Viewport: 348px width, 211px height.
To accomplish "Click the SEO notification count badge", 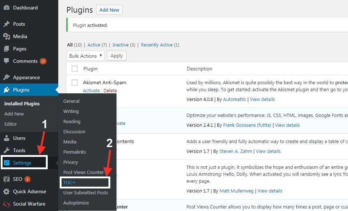I will pos(27,179).
